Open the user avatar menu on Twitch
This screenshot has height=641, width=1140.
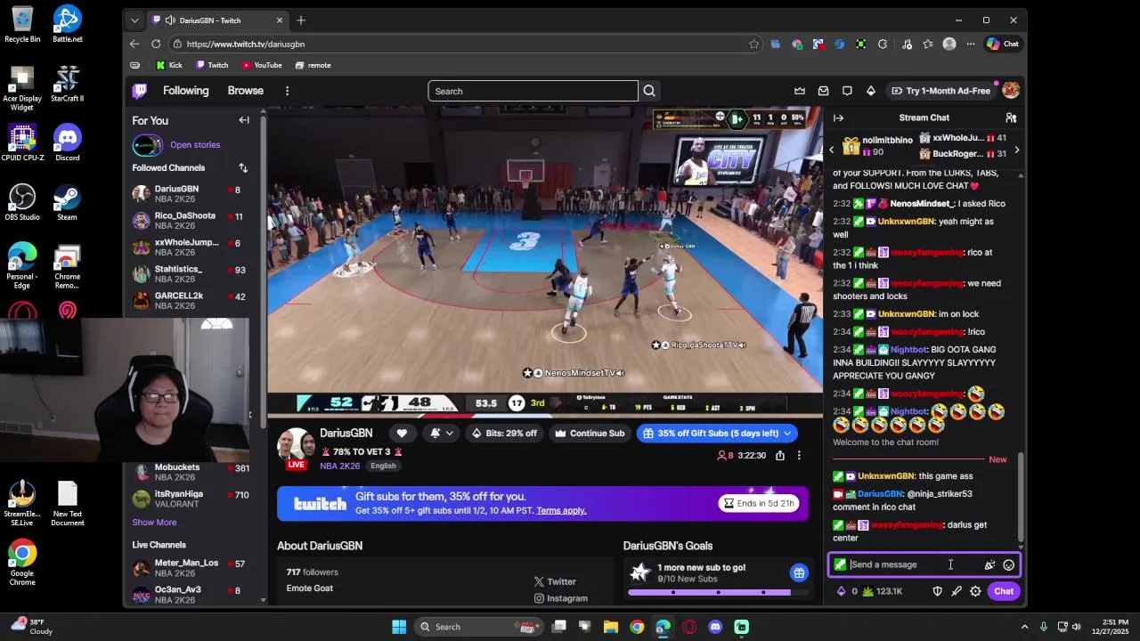click(x=1011, y=91)
